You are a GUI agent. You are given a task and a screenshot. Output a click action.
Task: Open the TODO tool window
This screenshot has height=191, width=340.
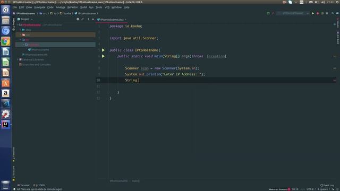pyautogui.click(x=39, y=185)
